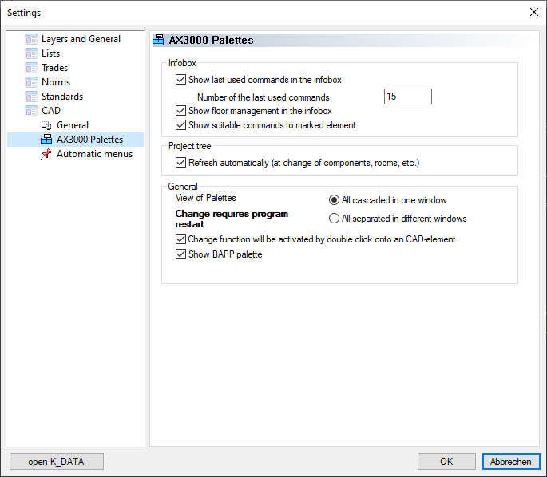The width and height of the screenshot is (547, 477).
Task: Disable Show last used commands in infobox
Action: pos(180,80)
